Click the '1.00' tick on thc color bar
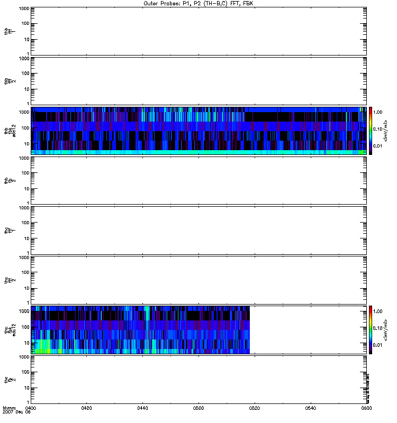This screenshot has width=397, height=423. 378,311
